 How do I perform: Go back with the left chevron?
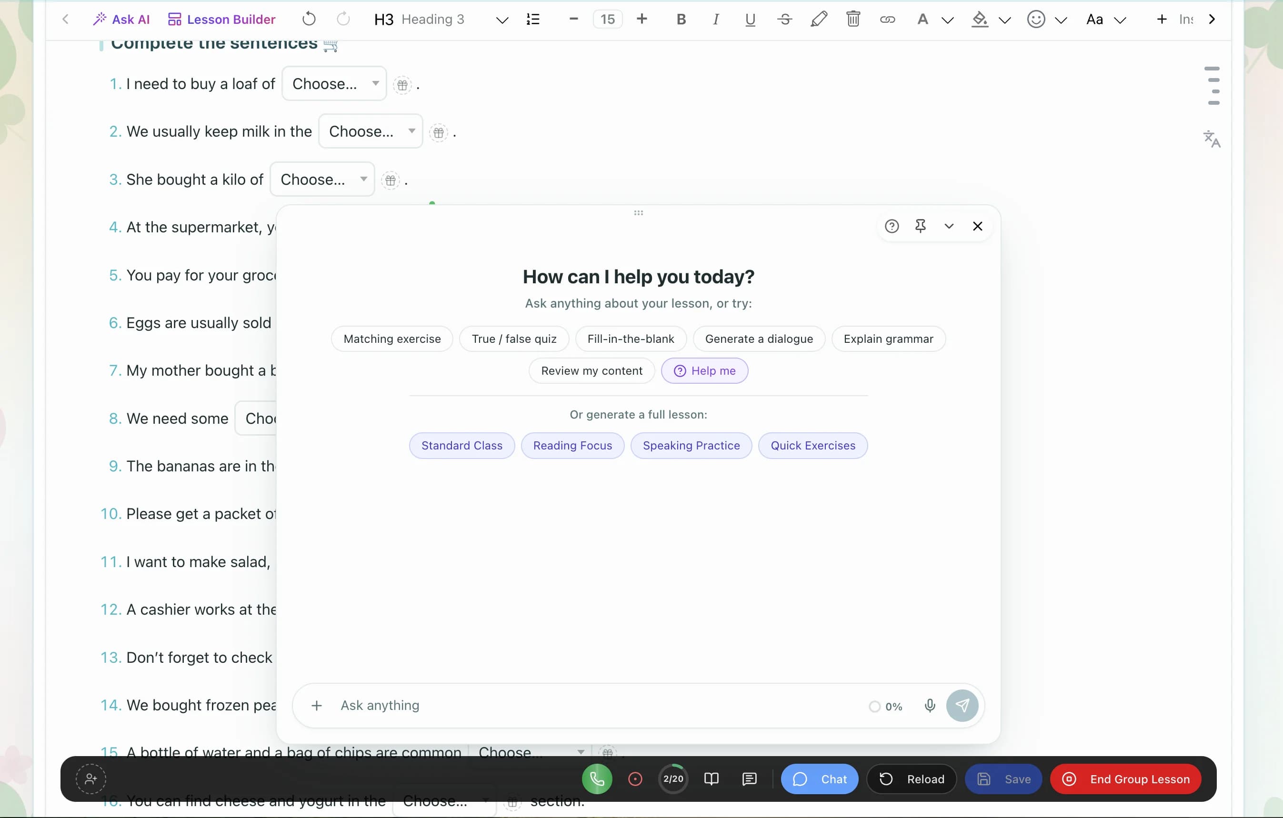click(66, 19)
